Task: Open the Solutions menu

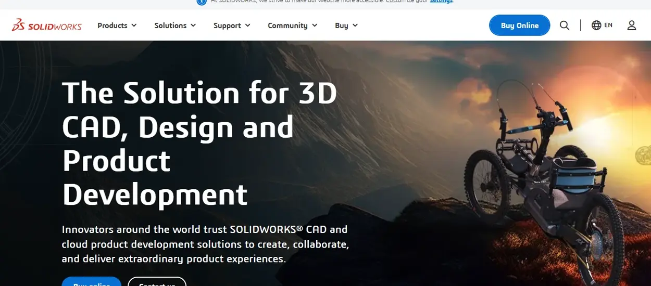Action: point(170,25)
